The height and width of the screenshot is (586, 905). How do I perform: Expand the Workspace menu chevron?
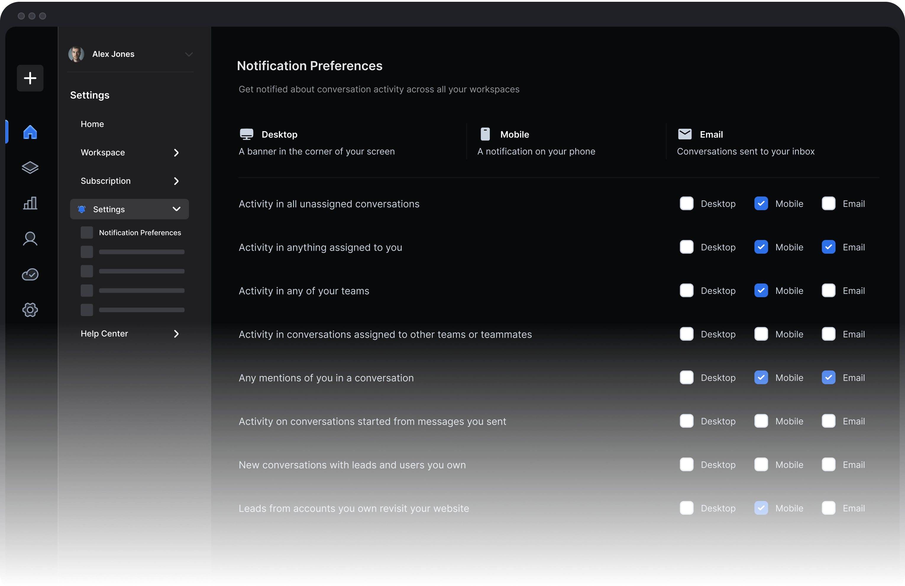click(176, 153)
